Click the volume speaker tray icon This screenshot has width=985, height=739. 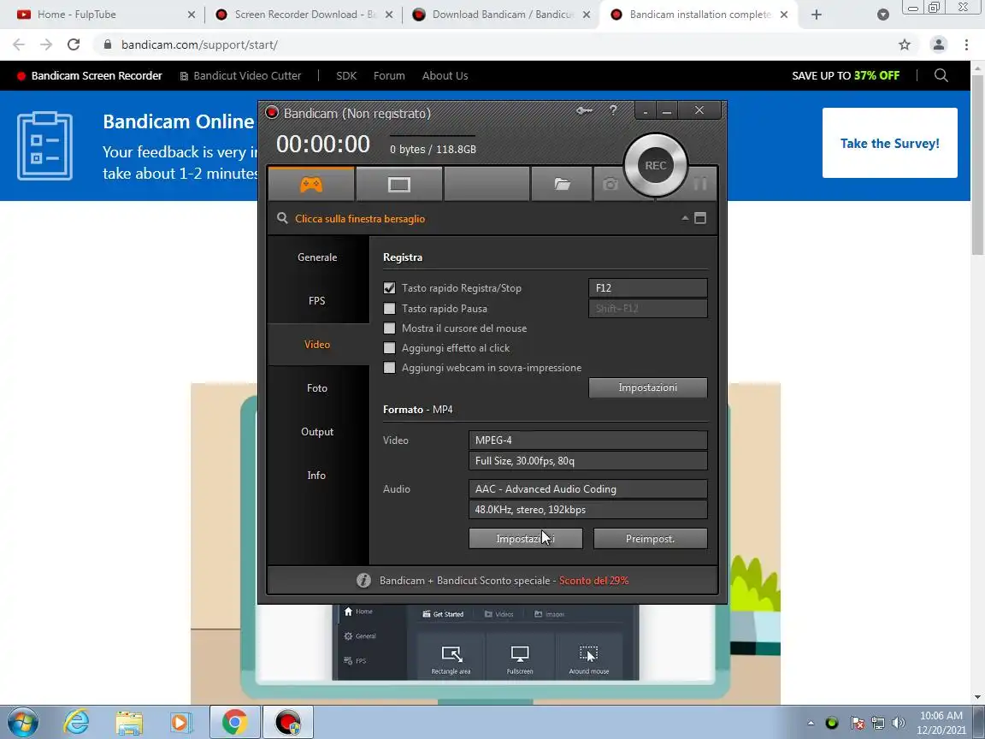click(x=899, y=723)
